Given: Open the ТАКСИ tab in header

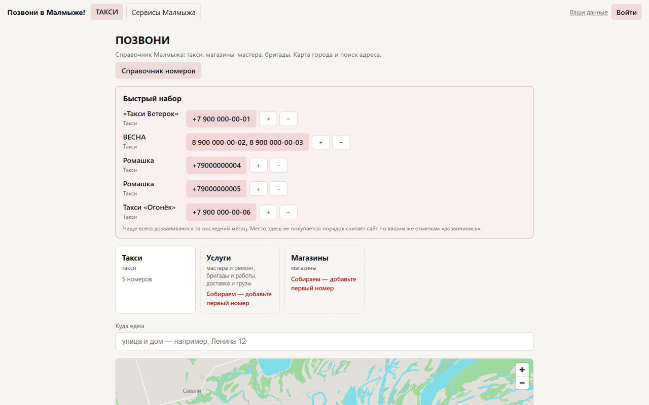Looking at the screenshot, I should [x=107, y=12].
